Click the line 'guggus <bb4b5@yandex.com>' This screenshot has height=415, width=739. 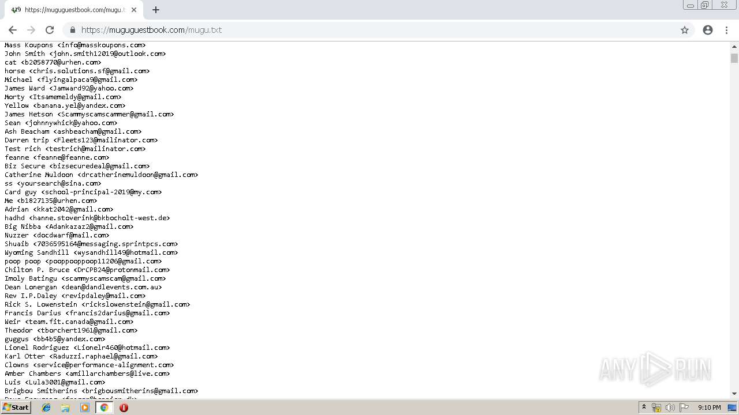pyautogui.click(x=55, y=339)
